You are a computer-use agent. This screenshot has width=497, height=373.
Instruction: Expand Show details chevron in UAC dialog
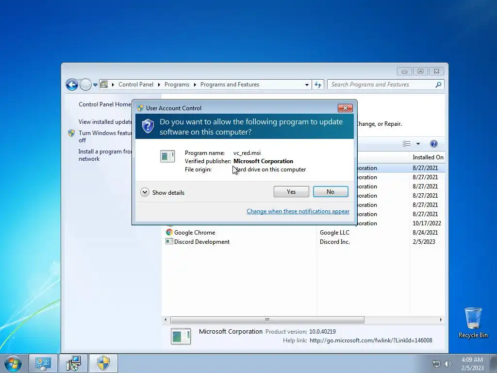(145, 192)
